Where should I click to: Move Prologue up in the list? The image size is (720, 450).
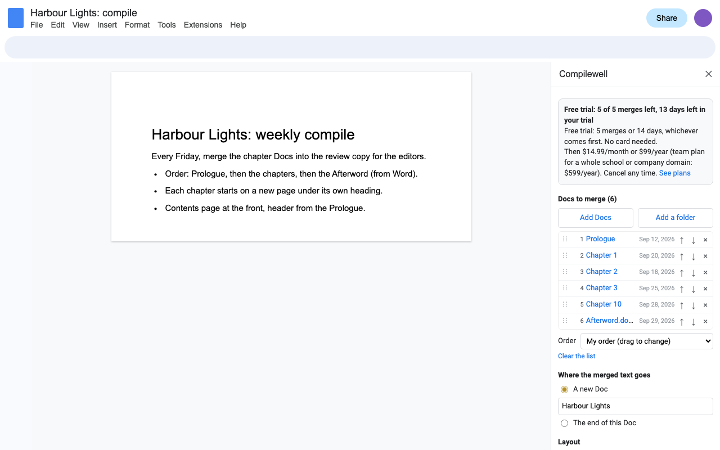(682, 240)
